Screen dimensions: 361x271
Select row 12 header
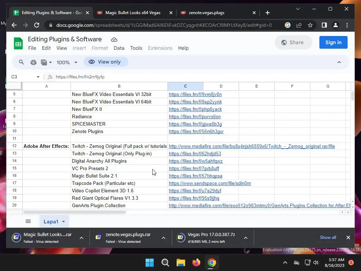click(14, 146)
